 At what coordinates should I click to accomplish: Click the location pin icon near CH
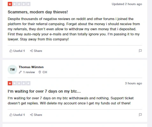(x=40, y=72)
